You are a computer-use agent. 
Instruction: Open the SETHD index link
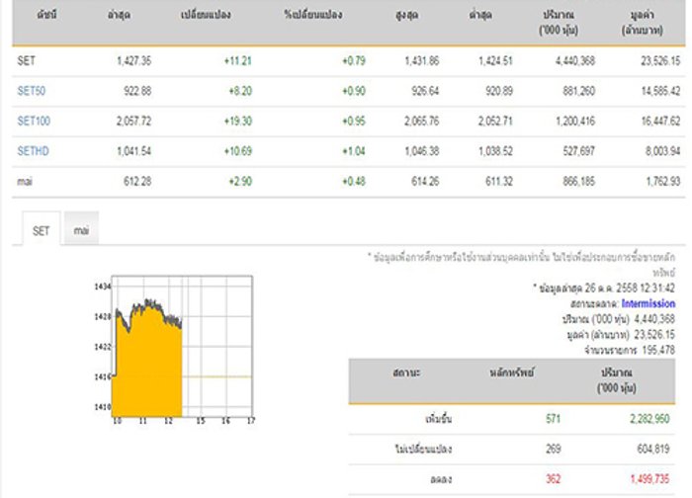click(33, 151)
